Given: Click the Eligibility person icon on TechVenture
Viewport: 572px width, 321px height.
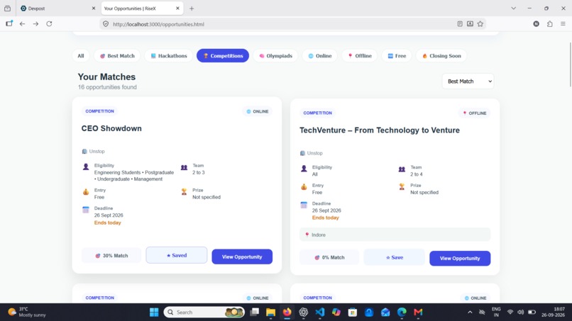Looking at the screenshot, I should pos(304,169).
